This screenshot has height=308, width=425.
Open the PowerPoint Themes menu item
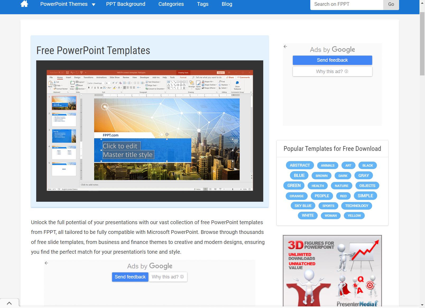[x=64, y=4]
